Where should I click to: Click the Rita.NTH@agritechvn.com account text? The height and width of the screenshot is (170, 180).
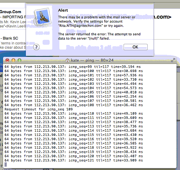(80, 26)
